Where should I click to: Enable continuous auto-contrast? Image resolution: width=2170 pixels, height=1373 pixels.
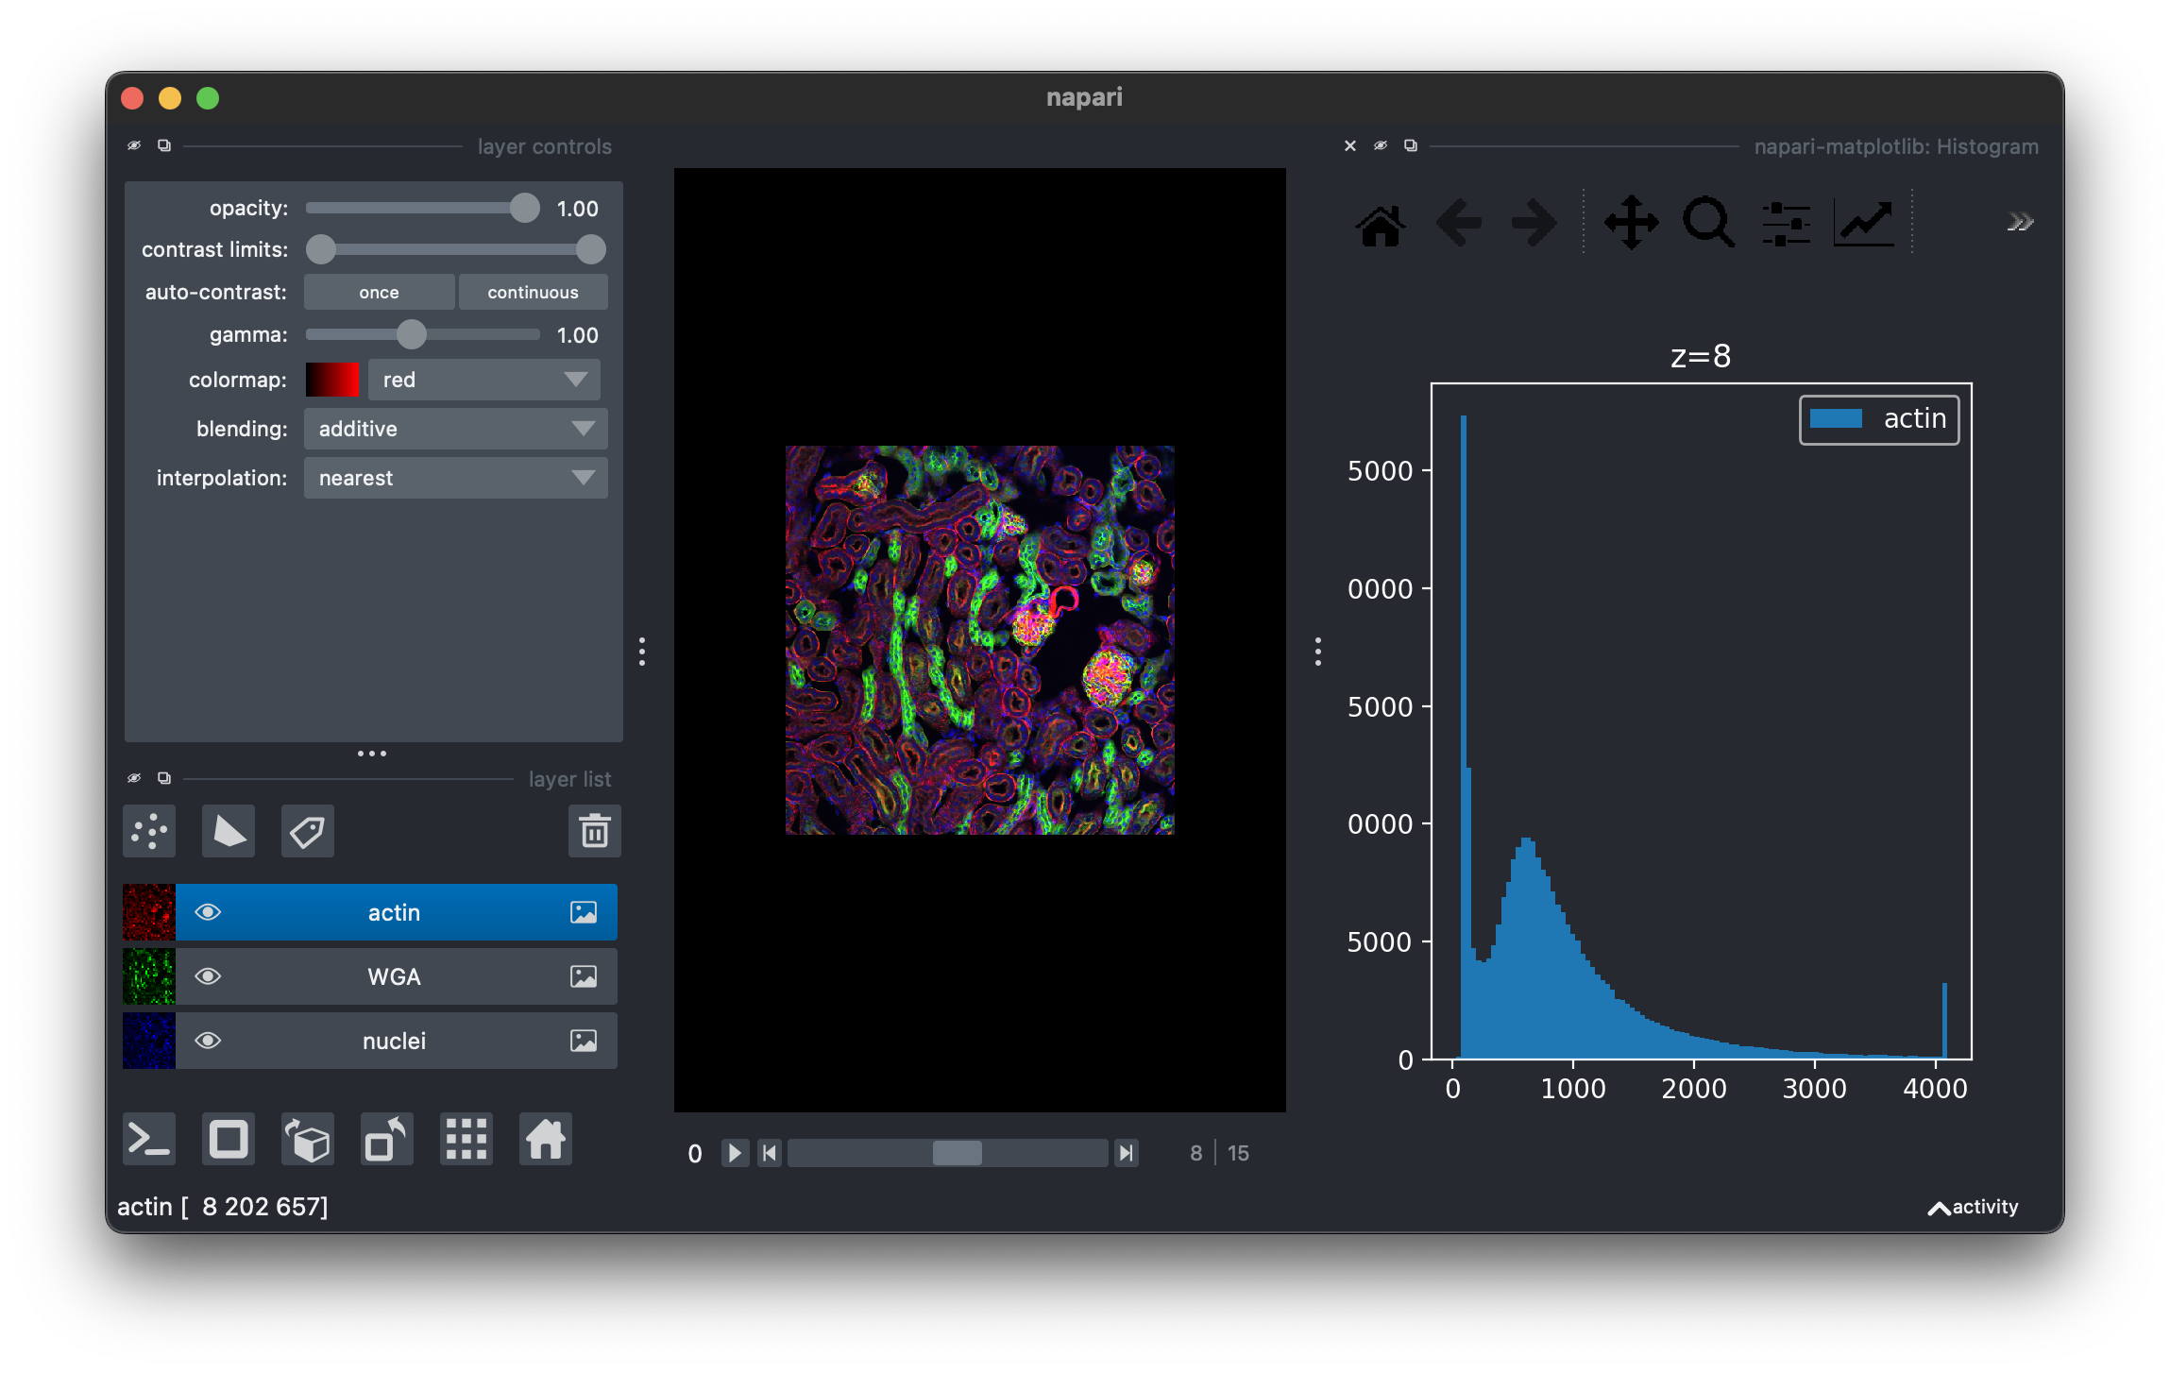[x=533, y=293]
